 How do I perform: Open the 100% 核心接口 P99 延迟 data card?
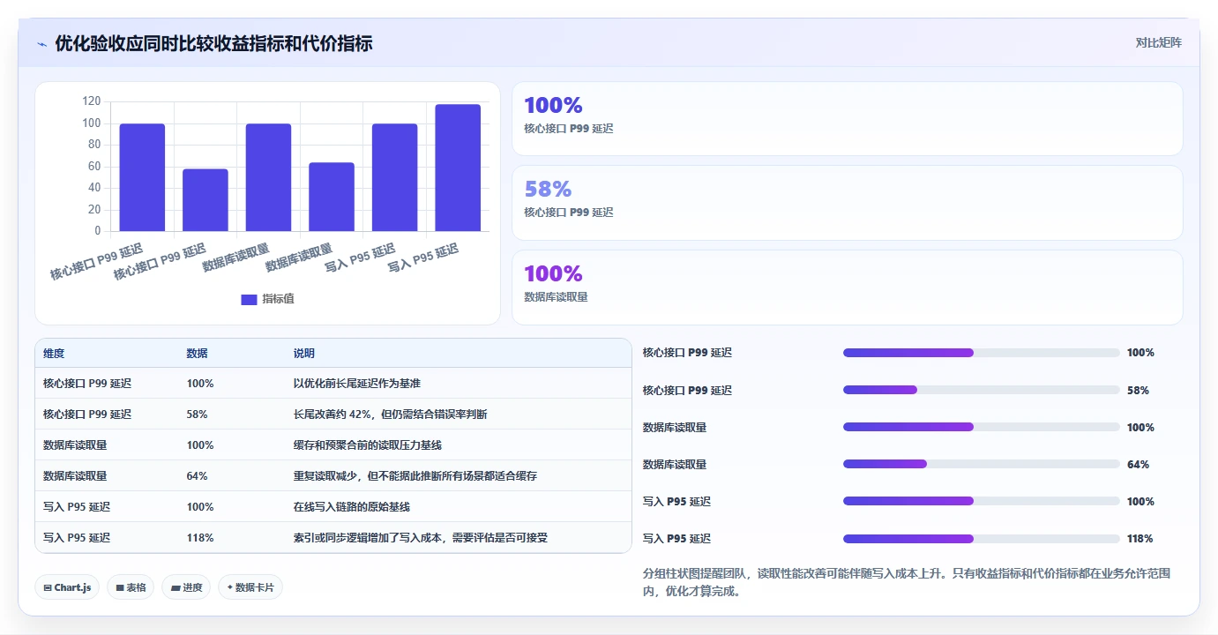click(x=847, y=119)
